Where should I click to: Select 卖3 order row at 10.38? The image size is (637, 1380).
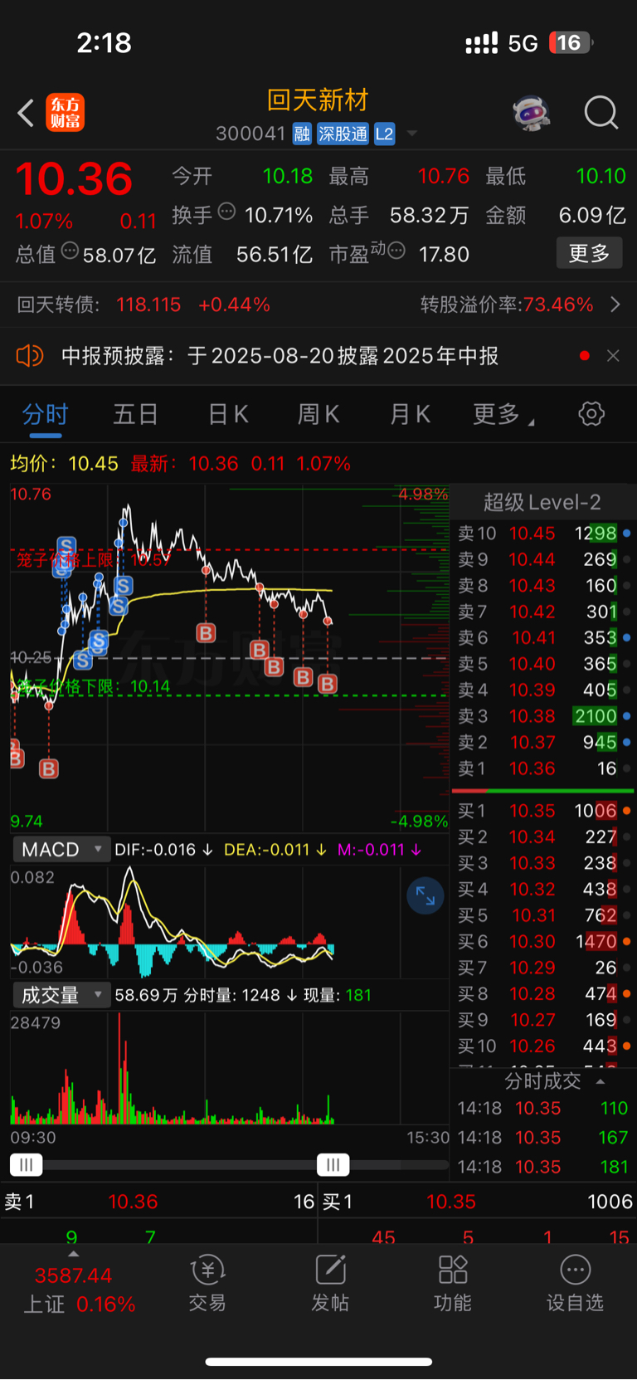click(544, 716)
